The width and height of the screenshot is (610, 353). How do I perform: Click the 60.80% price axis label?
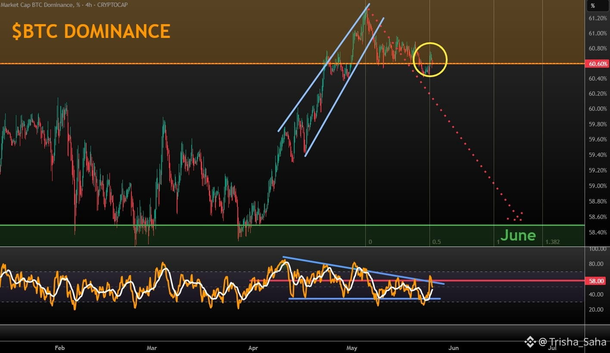click(x=598, y=48)
